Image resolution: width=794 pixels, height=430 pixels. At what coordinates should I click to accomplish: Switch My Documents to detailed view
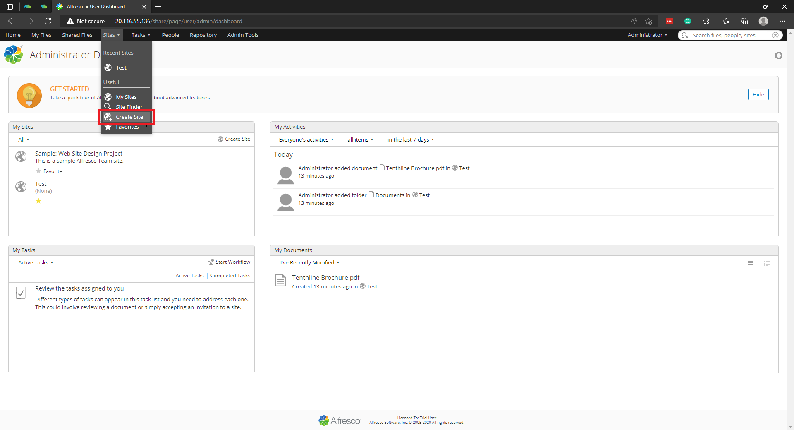click(767, 263)
